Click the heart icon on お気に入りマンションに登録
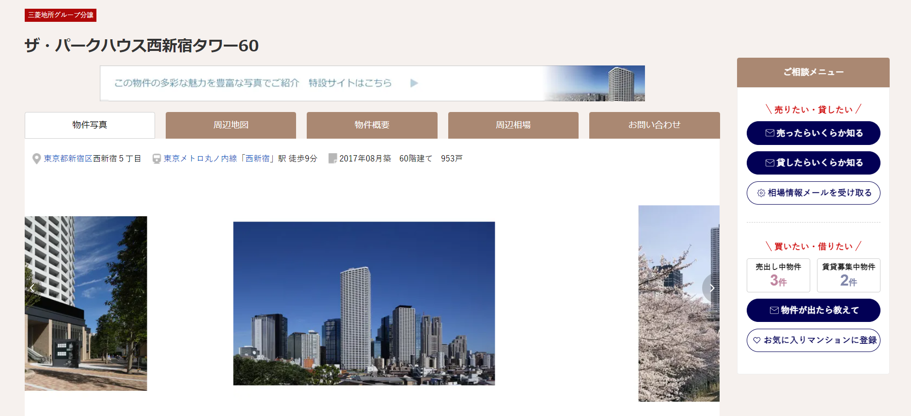 click(757, 340)
